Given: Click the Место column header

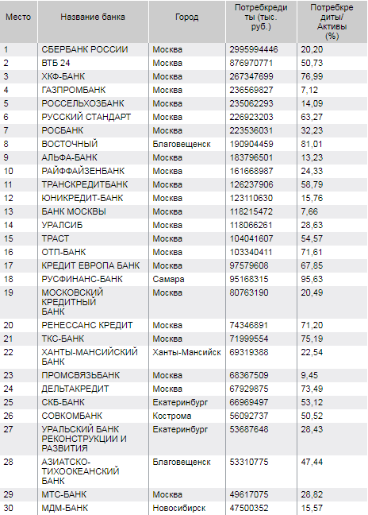Looking at the screenshot, I should click(18, 17).
